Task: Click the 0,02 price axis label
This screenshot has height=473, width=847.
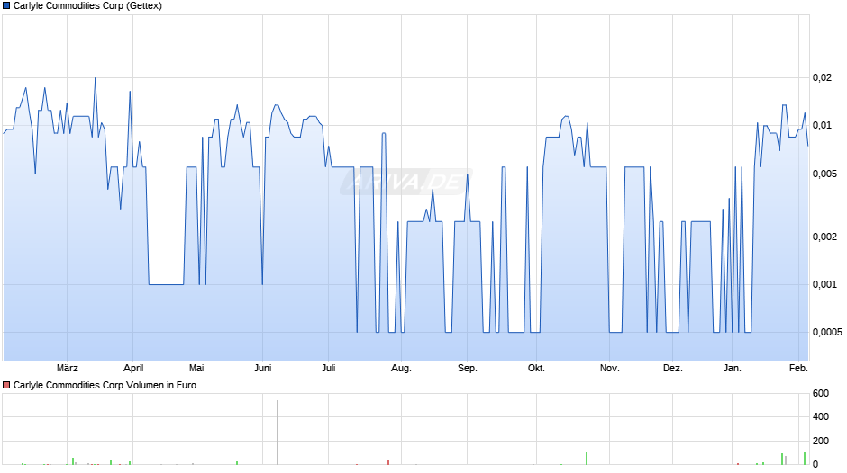Action: (x=822, y=78)
